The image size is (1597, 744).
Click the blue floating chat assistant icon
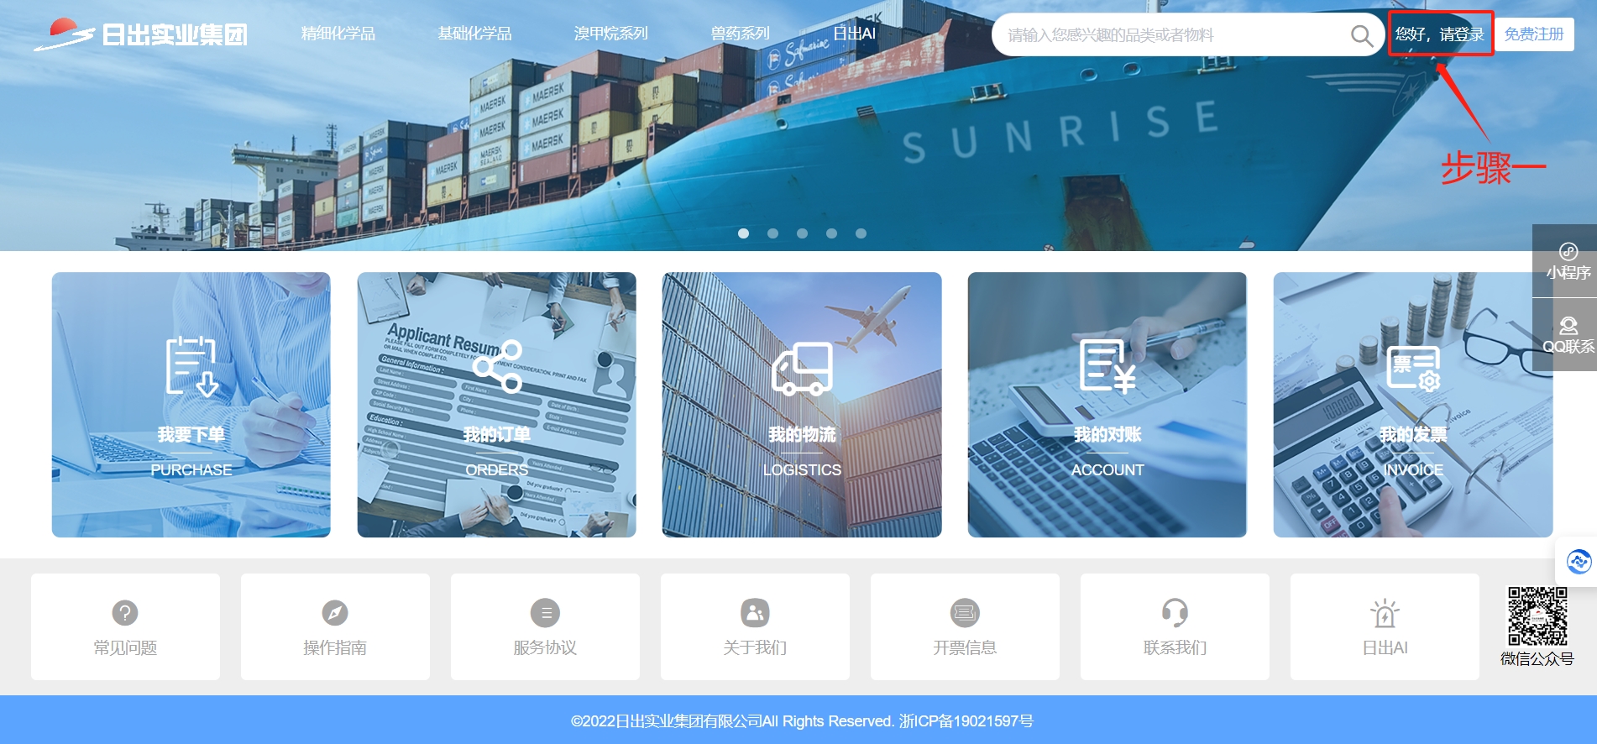click(x=1579, y=561)
